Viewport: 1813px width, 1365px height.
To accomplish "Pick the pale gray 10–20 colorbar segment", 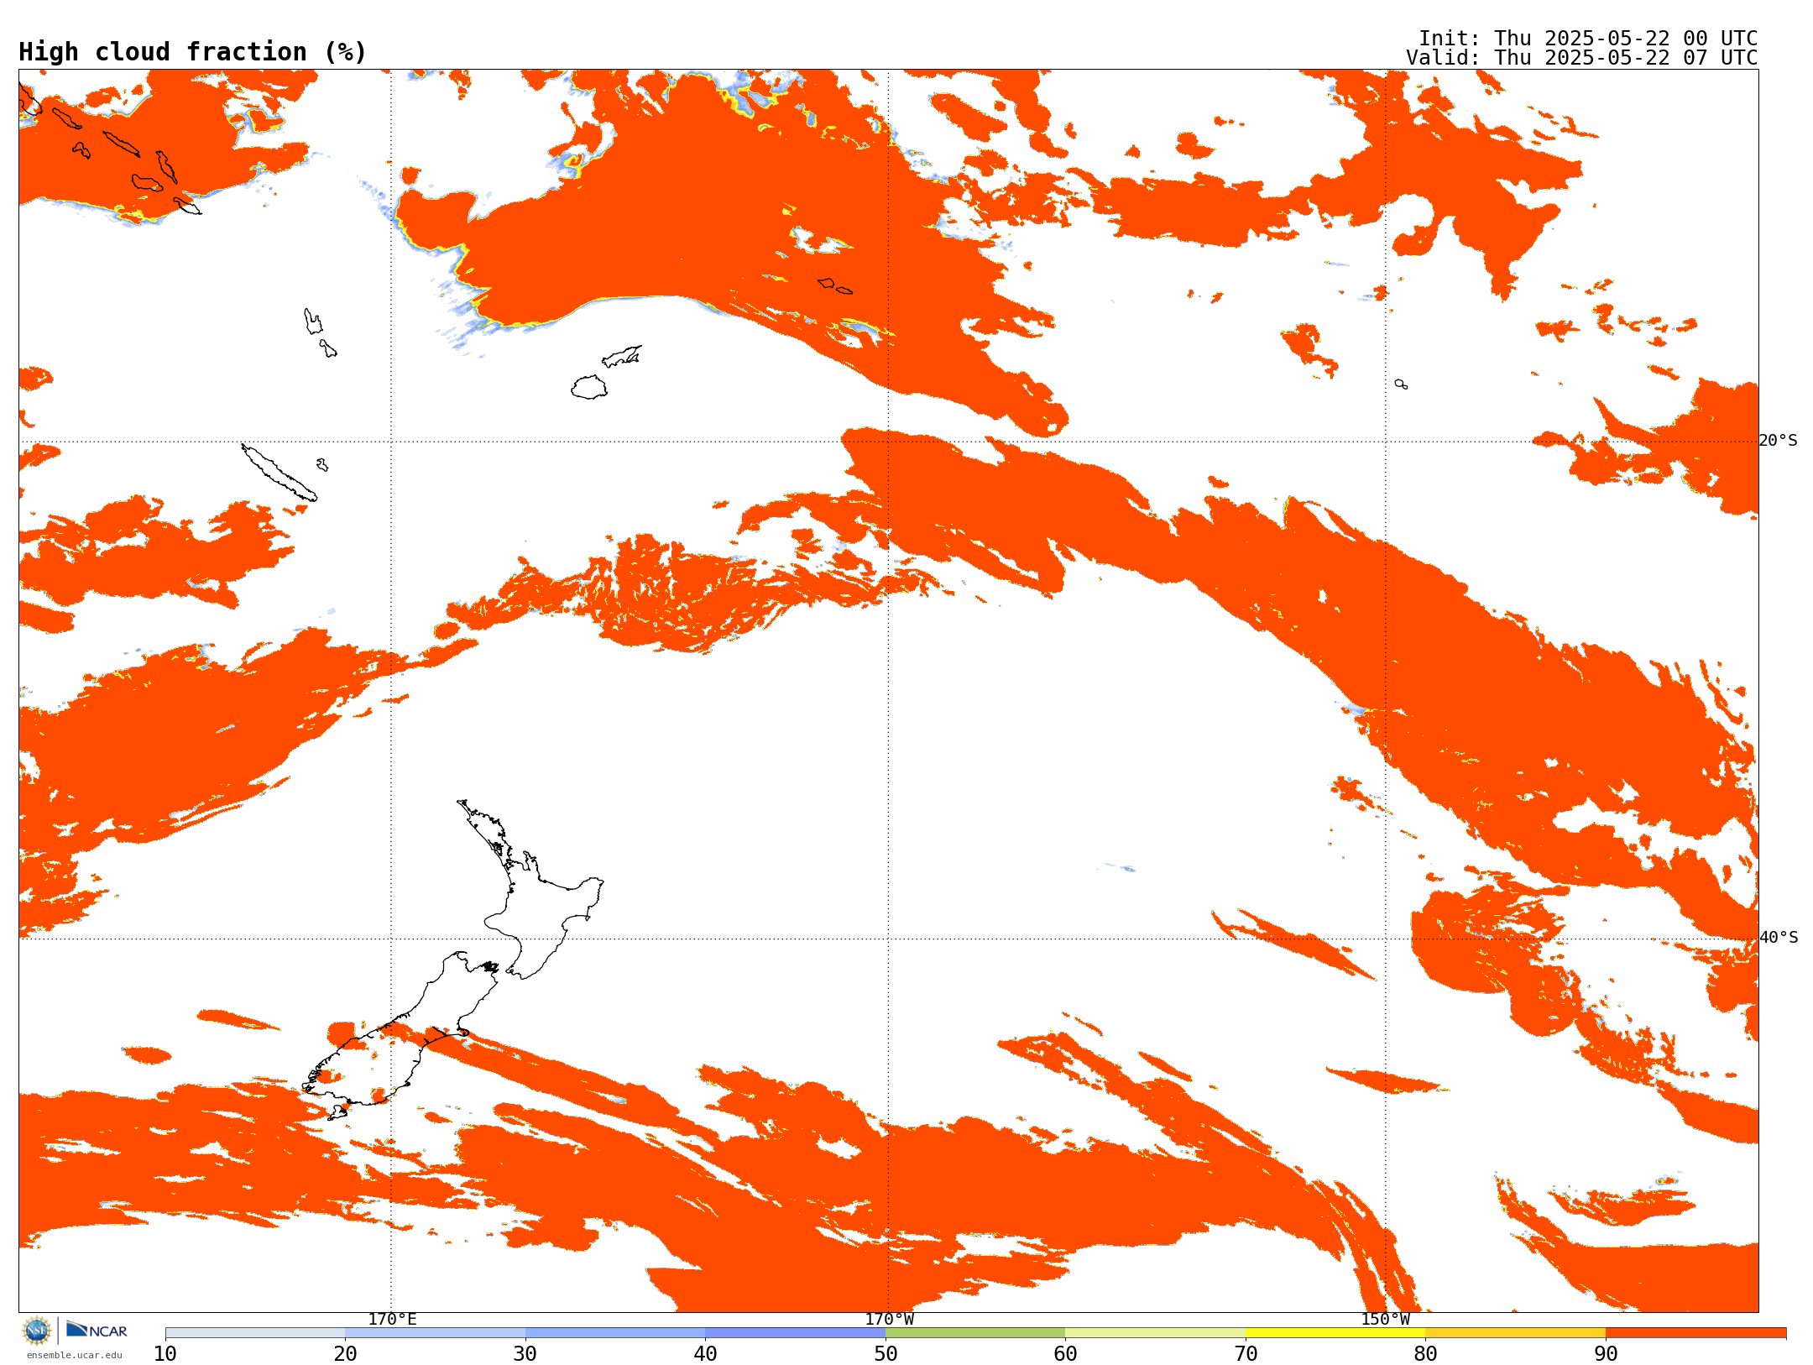I will pyautogui.click(x=254, y=1333).
